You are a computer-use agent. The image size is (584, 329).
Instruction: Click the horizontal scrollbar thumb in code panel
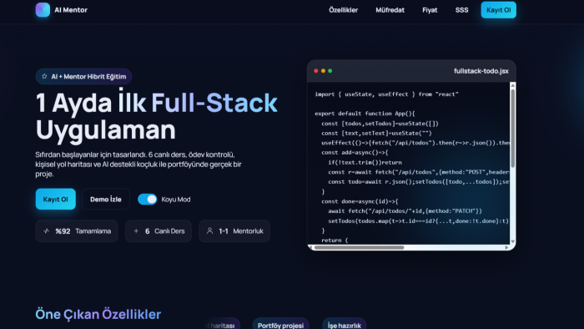pyautogui.click(x=359, y=247)
